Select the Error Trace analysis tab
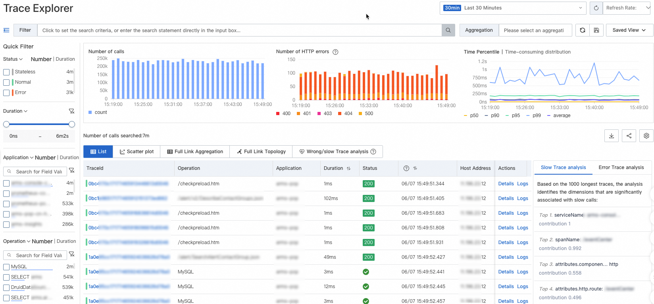Image resolution: width=654 pixels, height=304 pixels. [x=621, y=167]
